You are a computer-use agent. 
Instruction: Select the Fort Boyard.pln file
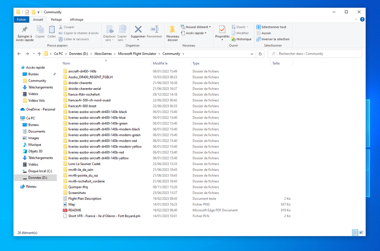coord(104,216)
